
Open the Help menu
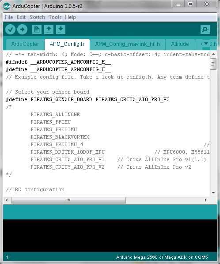[70, 17]
